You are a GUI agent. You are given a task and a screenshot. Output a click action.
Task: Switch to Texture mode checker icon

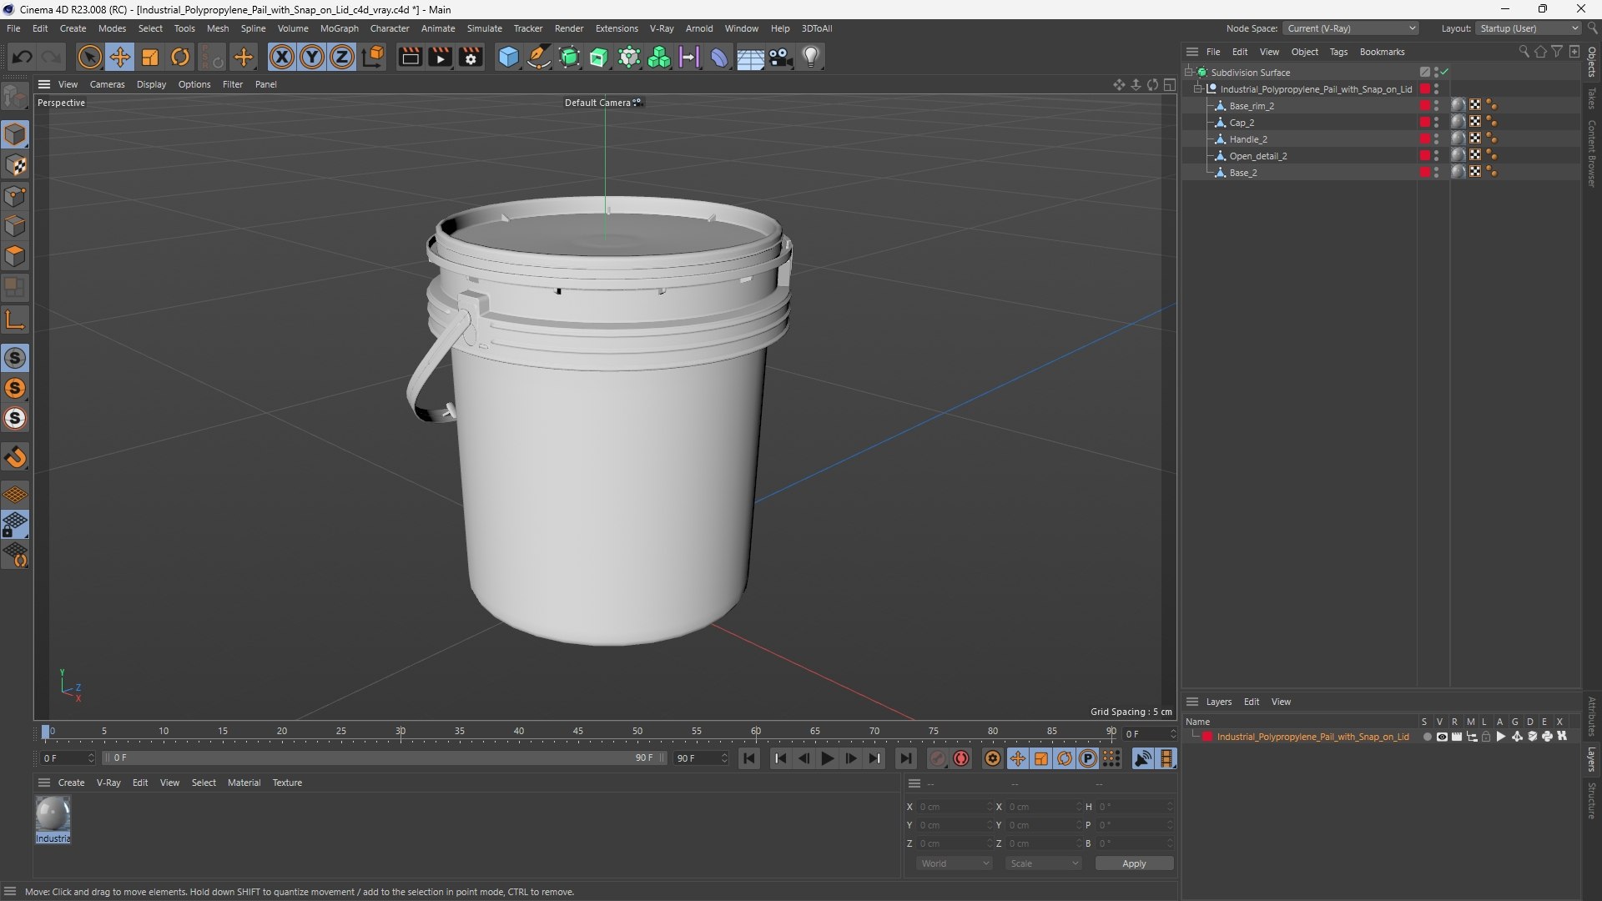pyautogui.click(x=15, y=165)
